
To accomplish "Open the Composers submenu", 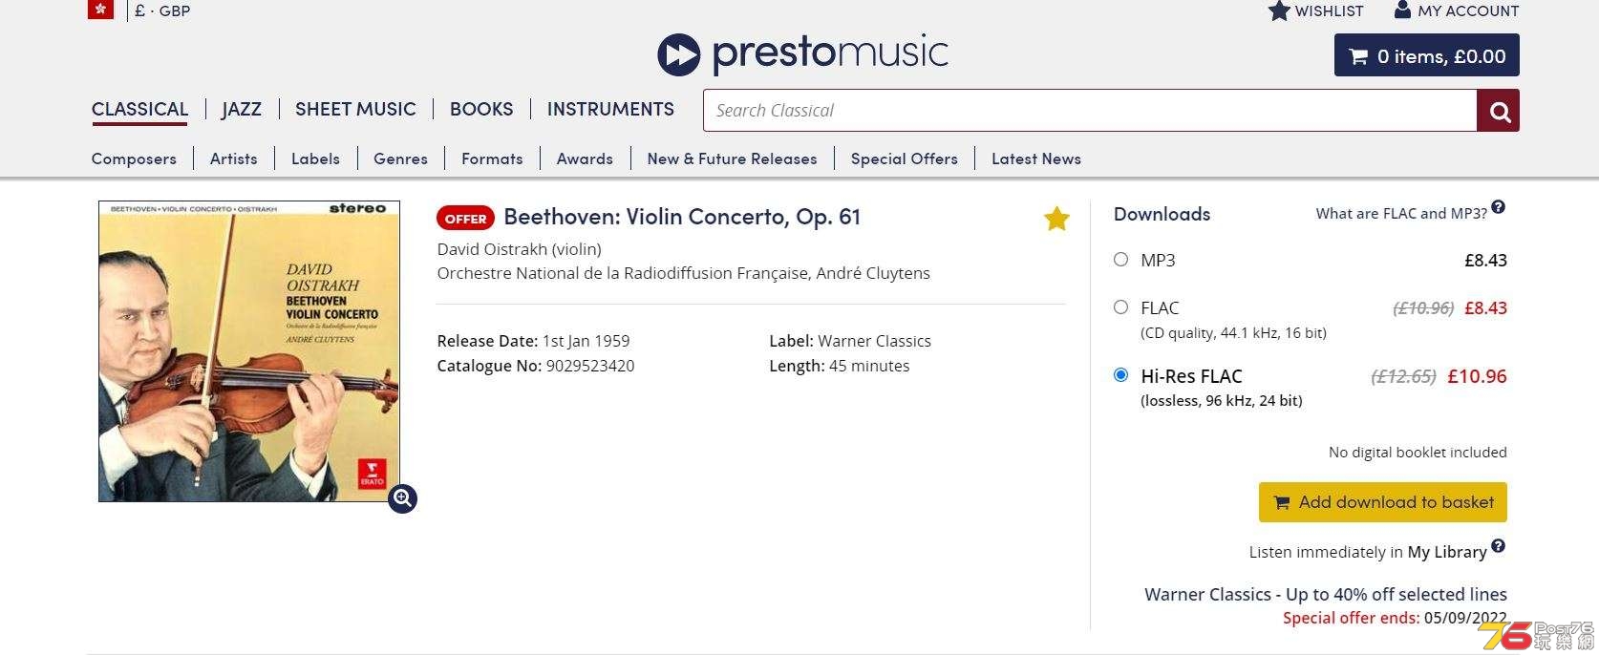I will [134, 158].
